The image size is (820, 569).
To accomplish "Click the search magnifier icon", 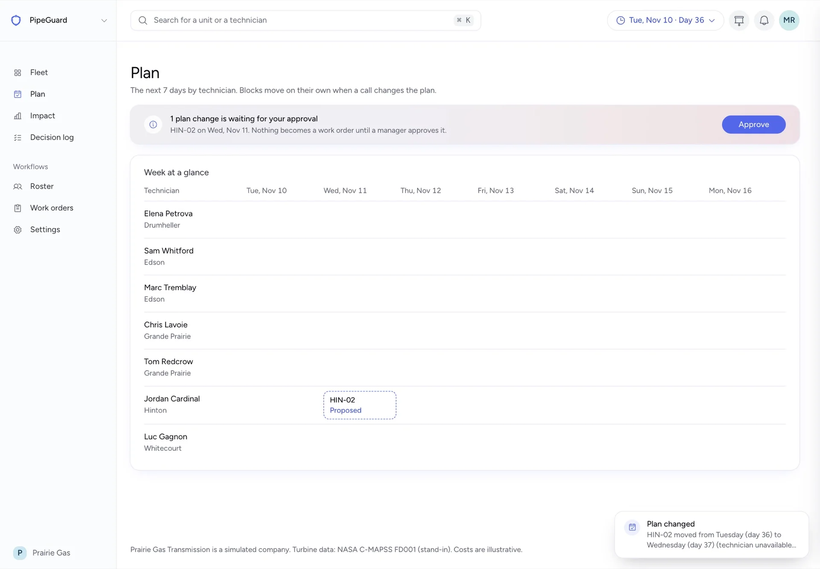I will tap(143, 20).
